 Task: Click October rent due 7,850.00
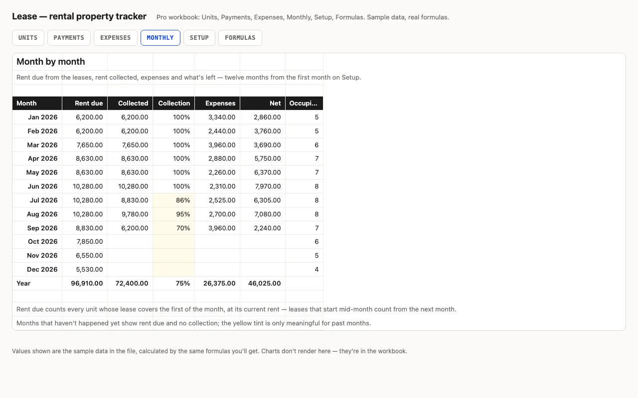(x=85, y=242)
